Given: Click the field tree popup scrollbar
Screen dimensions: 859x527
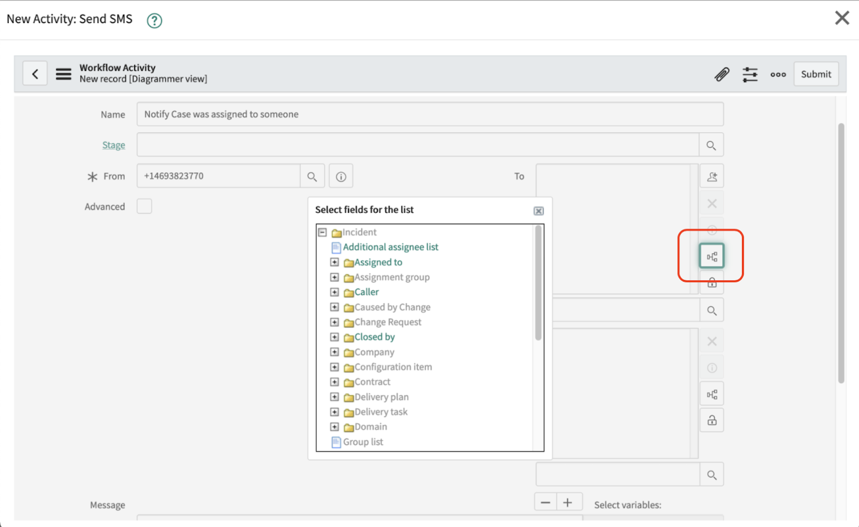Looking at the screenshot, I should click(x=538, y=283).
